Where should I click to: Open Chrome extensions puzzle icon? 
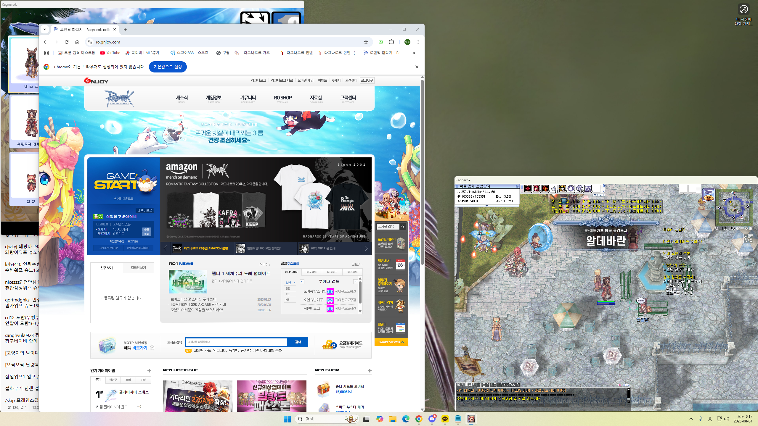pos(391,42)
